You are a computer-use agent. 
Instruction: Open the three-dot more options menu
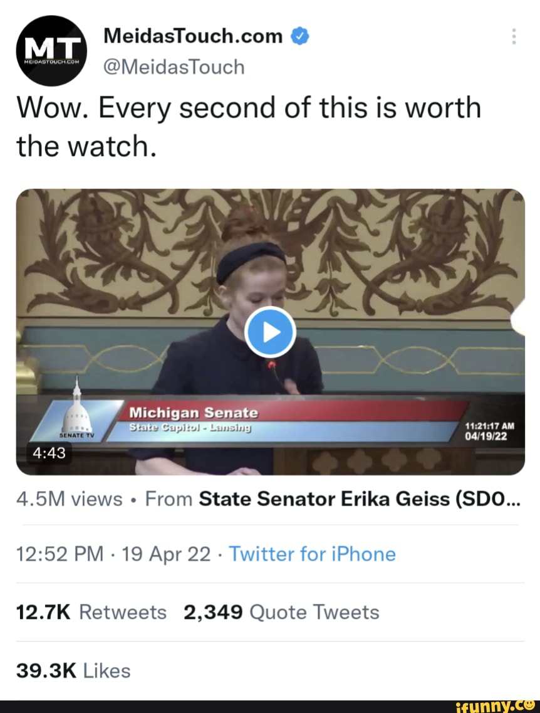pyautogui.click(x=514, y=36)
